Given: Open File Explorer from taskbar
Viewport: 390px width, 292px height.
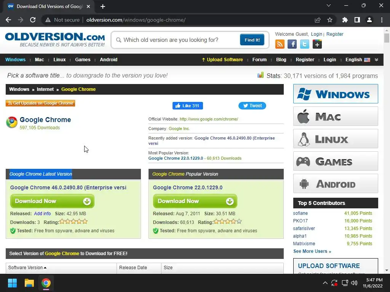Looking at the screenshot, I should pos(29,283).
